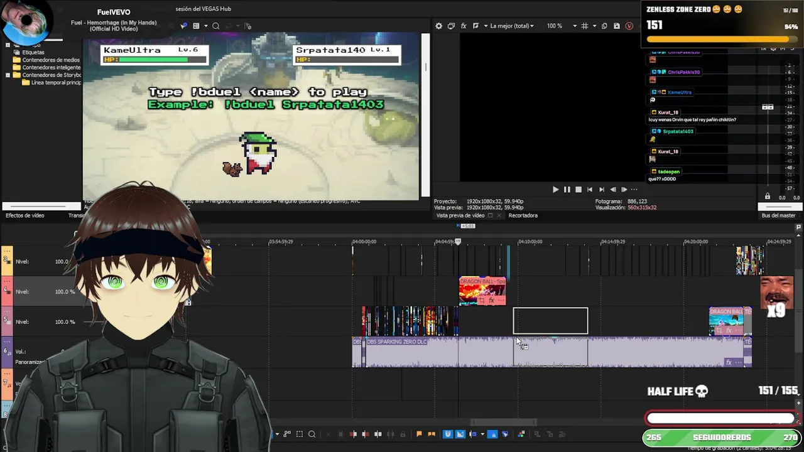Image resolution: width=804 pixels, height=452 pixels.
Task: Click the timeline ruler at 04:10:00:00
Action: click(530, 242)
